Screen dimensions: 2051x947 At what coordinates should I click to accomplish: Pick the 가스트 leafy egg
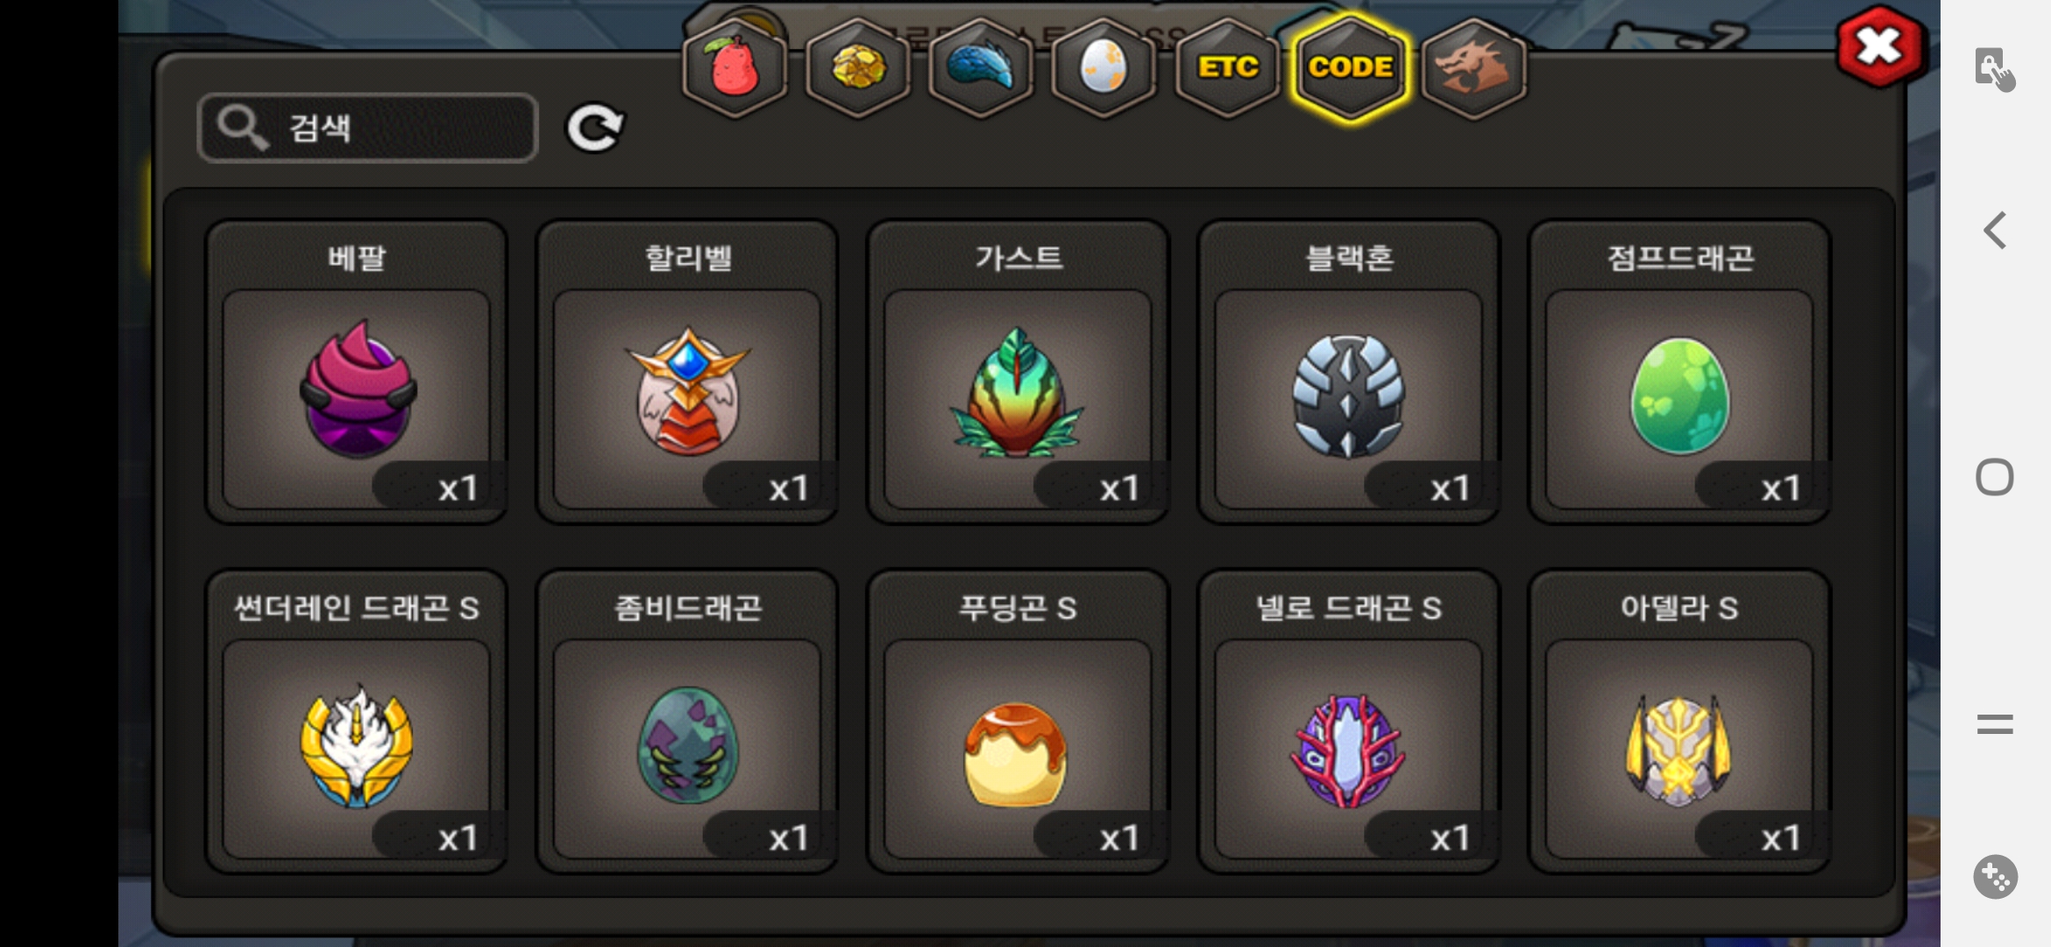(1018, 372)
